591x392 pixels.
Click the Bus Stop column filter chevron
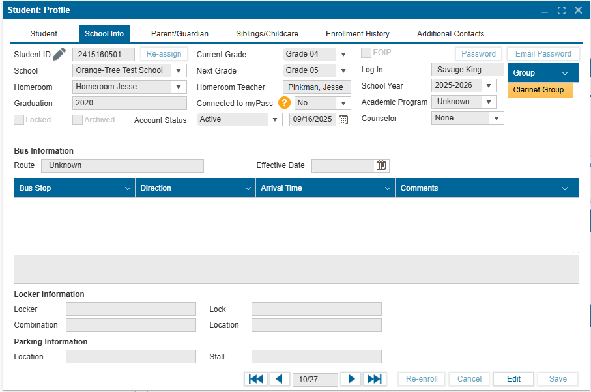click(127, 188)
